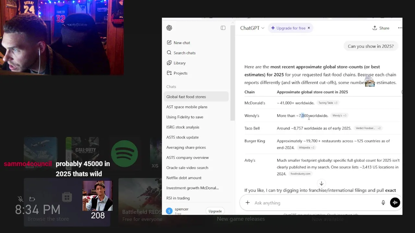This screenshot has height=233, width=415.
Task: Open the ChatGPT model dropdown
Action: click(x=252, y=28)
